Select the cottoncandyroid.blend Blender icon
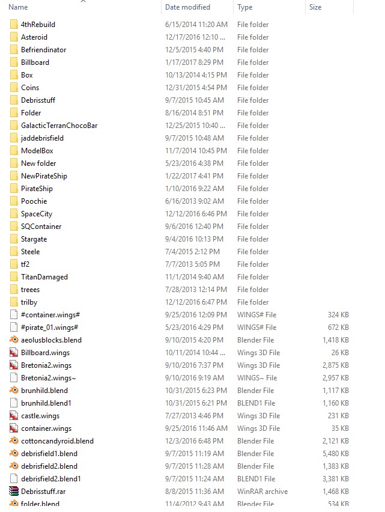The width and height of the screenshot is (385, 512). (14, 441)
